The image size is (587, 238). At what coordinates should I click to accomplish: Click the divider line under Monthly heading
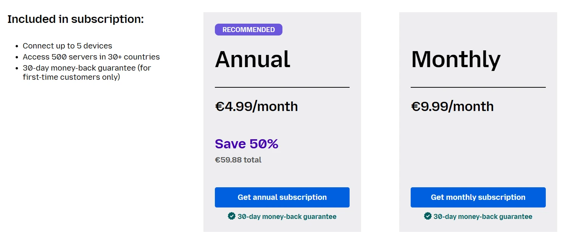[478, 87]
